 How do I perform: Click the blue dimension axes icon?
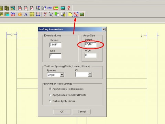(38, 14)
